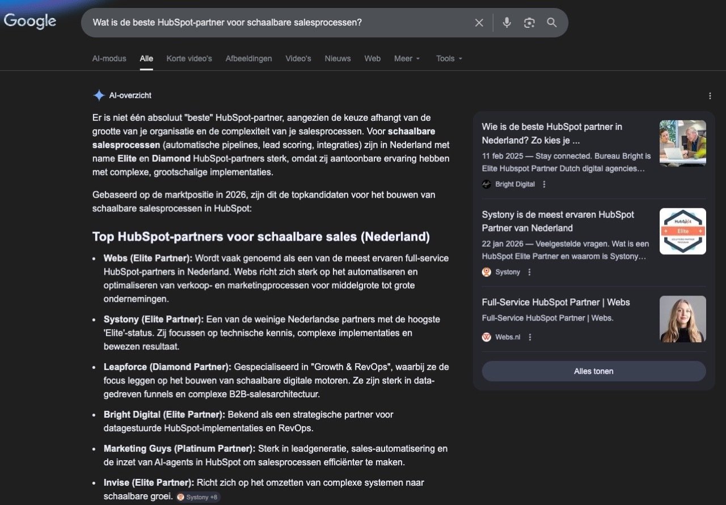
Task: Open the article 'Systony is de meest ervaren HubSpot Partner'
Action: [558, 221]
